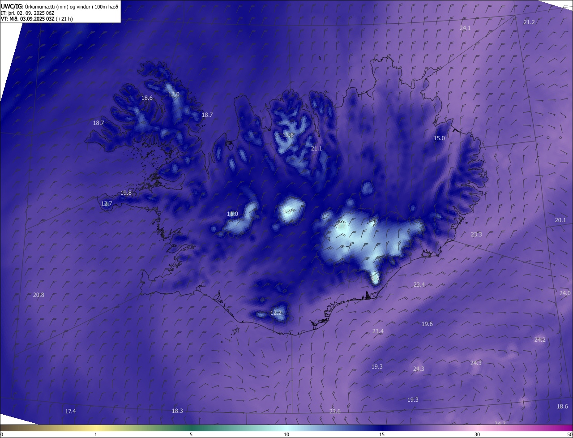Click the 50 tick on the color scale

click(569, 434)
